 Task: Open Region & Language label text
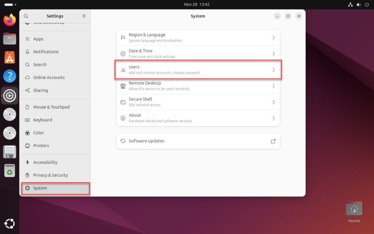pyautogui.click(x=147, y=35)
